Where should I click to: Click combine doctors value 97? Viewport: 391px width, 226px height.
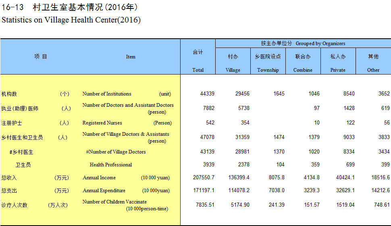click(317, 108)
